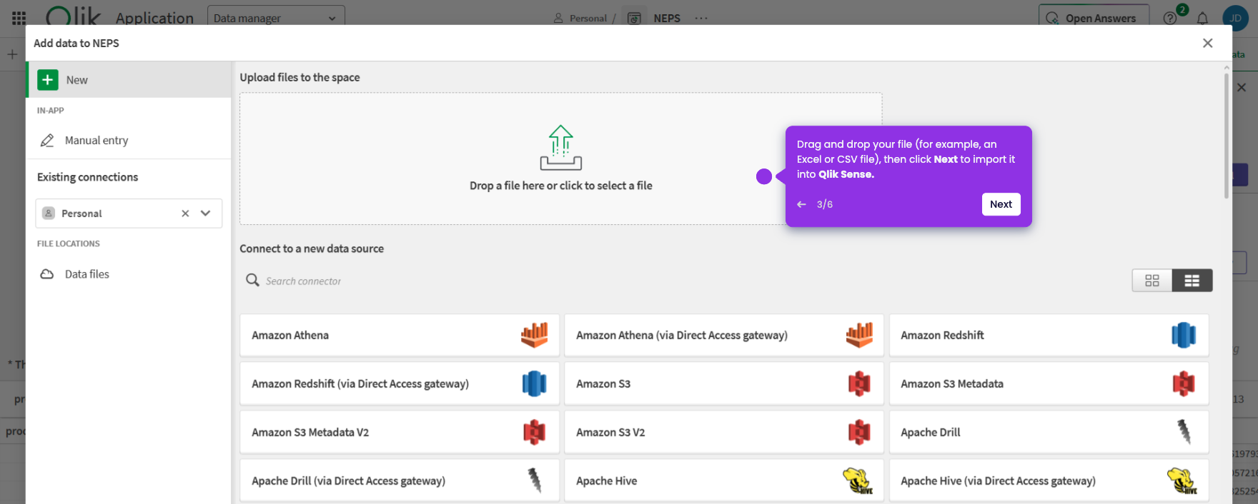Switch to list view icon
Screen dimensions: 1258x504
[1192, 281]
